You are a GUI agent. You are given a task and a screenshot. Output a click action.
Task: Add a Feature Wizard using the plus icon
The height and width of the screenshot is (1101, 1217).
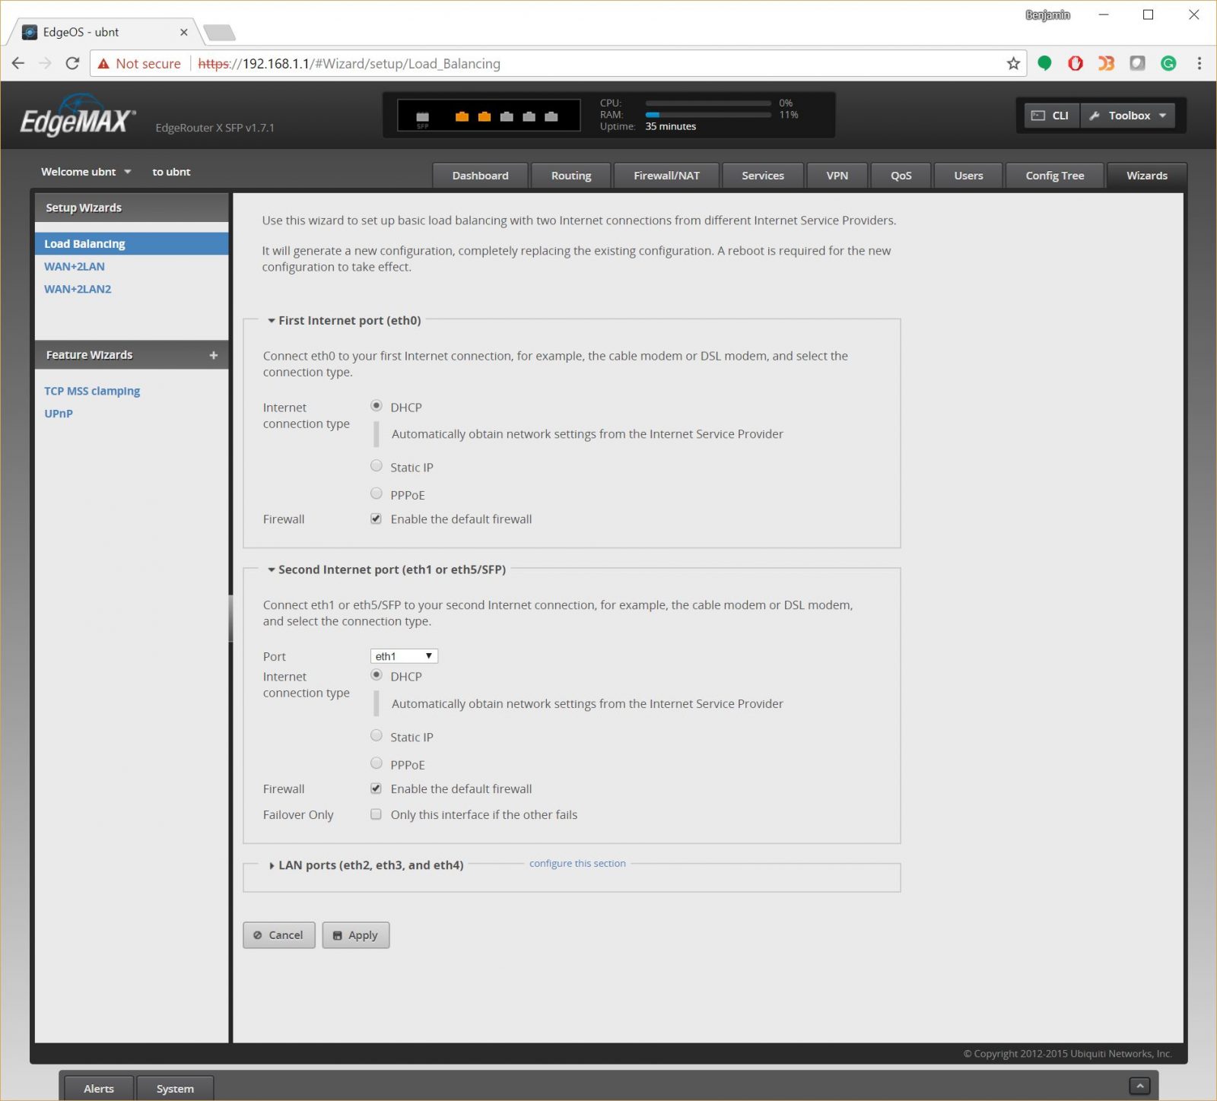click(214, 355)
